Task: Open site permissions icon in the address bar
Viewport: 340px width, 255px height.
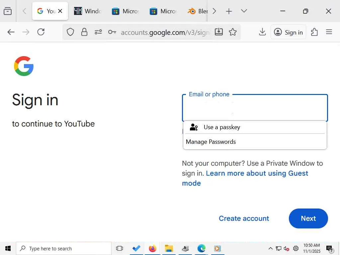Action: [98, 32]
